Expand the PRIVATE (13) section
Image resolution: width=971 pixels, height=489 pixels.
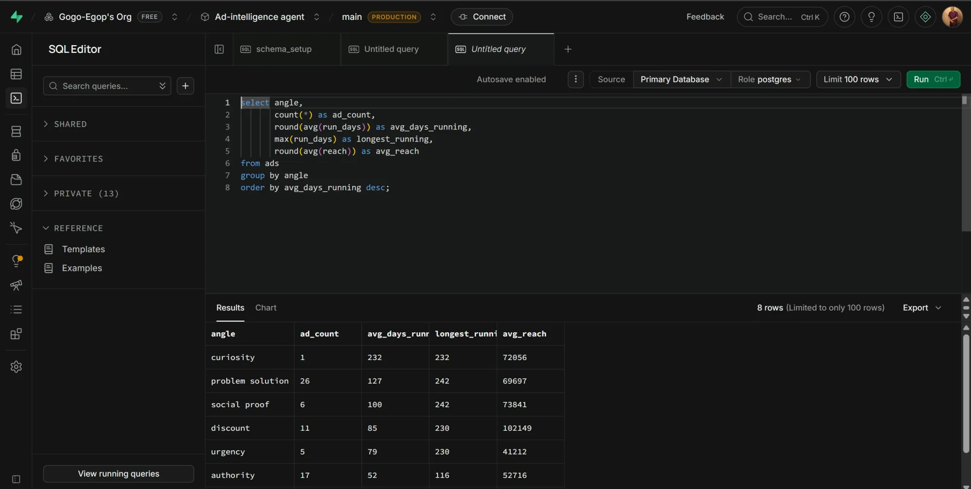point(81,194)
